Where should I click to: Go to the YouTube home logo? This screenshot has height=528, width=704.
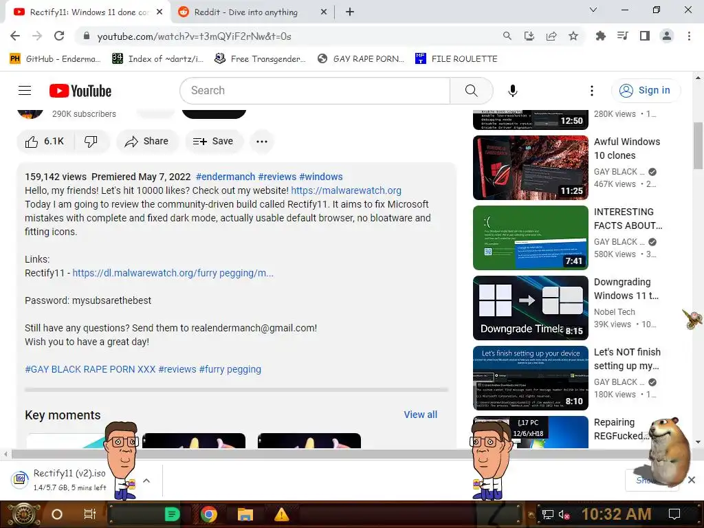tap(80, 91)
